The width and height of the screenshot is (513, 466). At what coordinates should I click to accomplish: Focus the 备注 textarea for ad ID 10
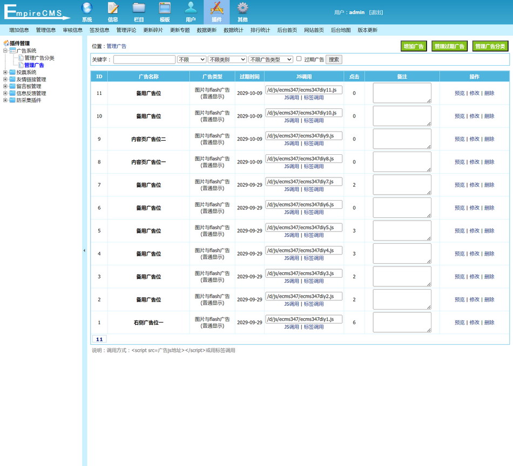tap(402, 116)
